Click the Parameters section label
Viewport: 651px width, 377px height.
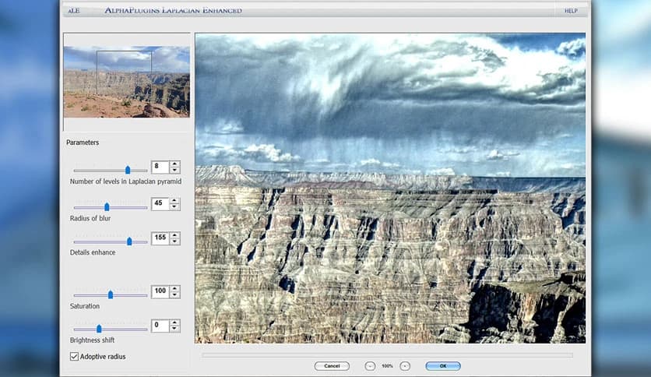tap(83, 143)
